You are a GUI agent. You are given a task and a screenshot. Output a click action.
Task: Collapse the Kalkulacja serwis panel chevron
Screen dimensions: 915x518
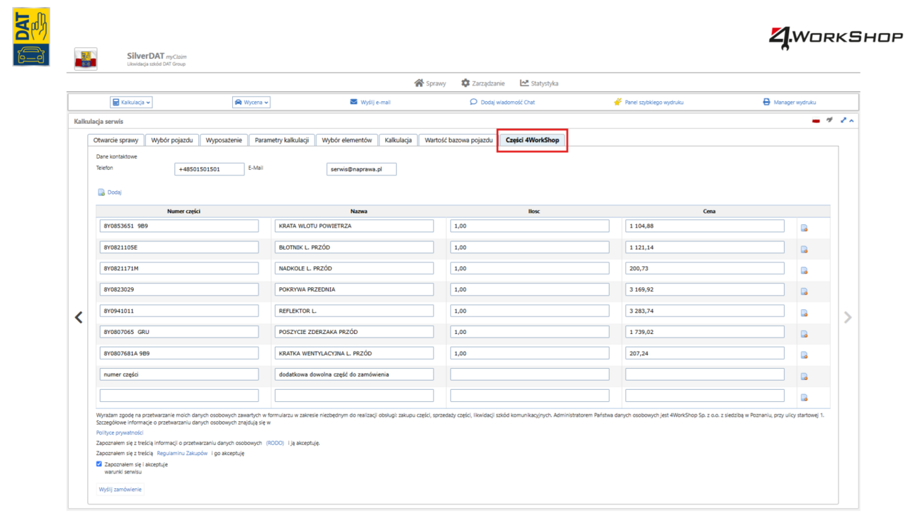coord(851,121)
